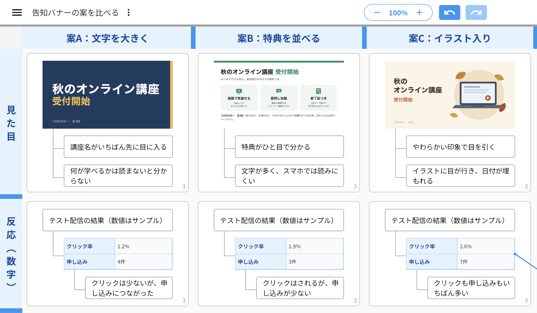The width and height of the screenshot is (537, 313).
Task: Select note やわらかい印象で目を引く
Action: [x=461, y=147]
